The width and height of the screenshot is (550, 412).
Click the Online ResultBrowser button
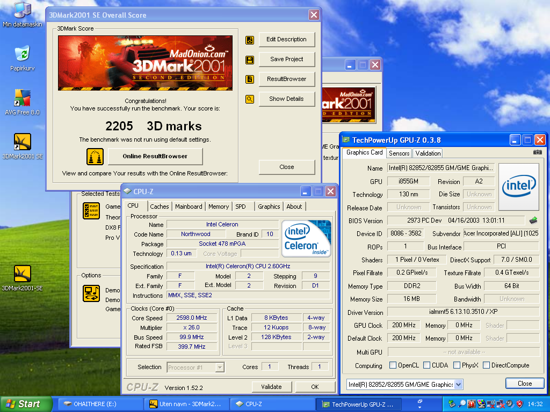155,156
